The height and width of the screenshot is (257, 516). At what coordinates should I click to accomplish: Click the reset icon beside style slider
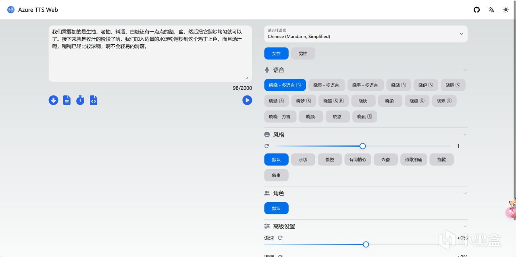pyautogui.click(x=266, y=146)
